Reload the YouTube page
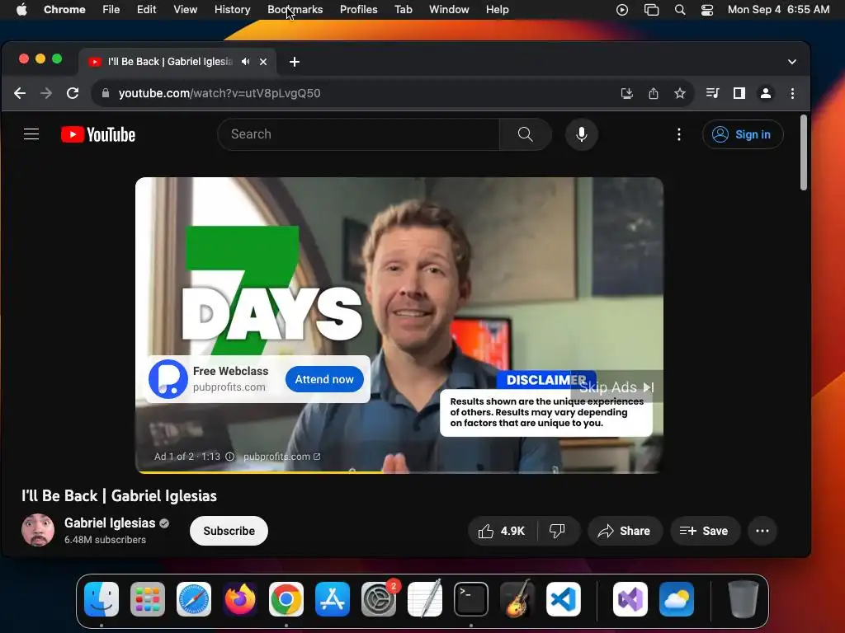 point(73,93)
